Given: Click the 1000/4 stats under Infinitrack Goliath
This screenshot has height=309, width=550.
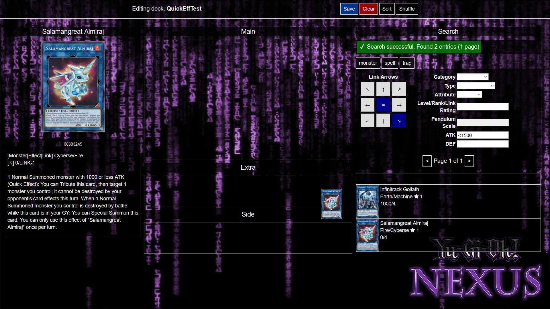Looking at the screenshot, I should pyautogui.click(x=388, y=204).
